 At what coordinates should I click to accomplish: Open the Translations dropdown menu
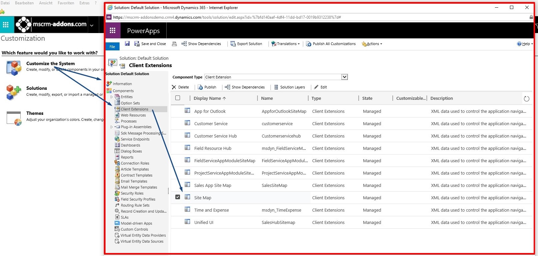(x=286, y=44)
